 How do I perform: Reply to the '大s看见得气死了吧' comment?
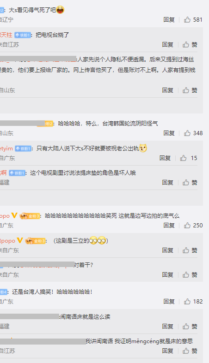coord(169,20)
